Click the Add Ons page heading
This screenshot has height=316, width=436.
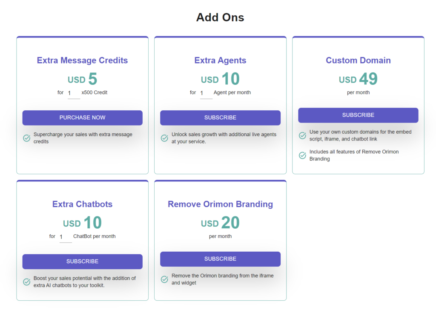coord(220,17)
